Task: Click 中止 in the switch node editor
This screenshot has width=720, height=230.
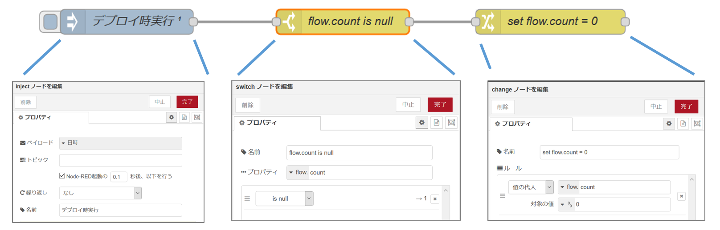Action: (408, 105)
